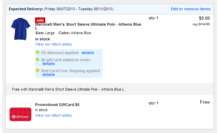
Task: Click green checkmark beside $5 gift card added
Action: (x=37, y=59)
